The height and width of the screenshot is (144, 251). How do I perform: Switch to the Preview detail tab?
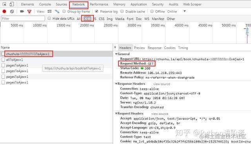tap(139, 48)
